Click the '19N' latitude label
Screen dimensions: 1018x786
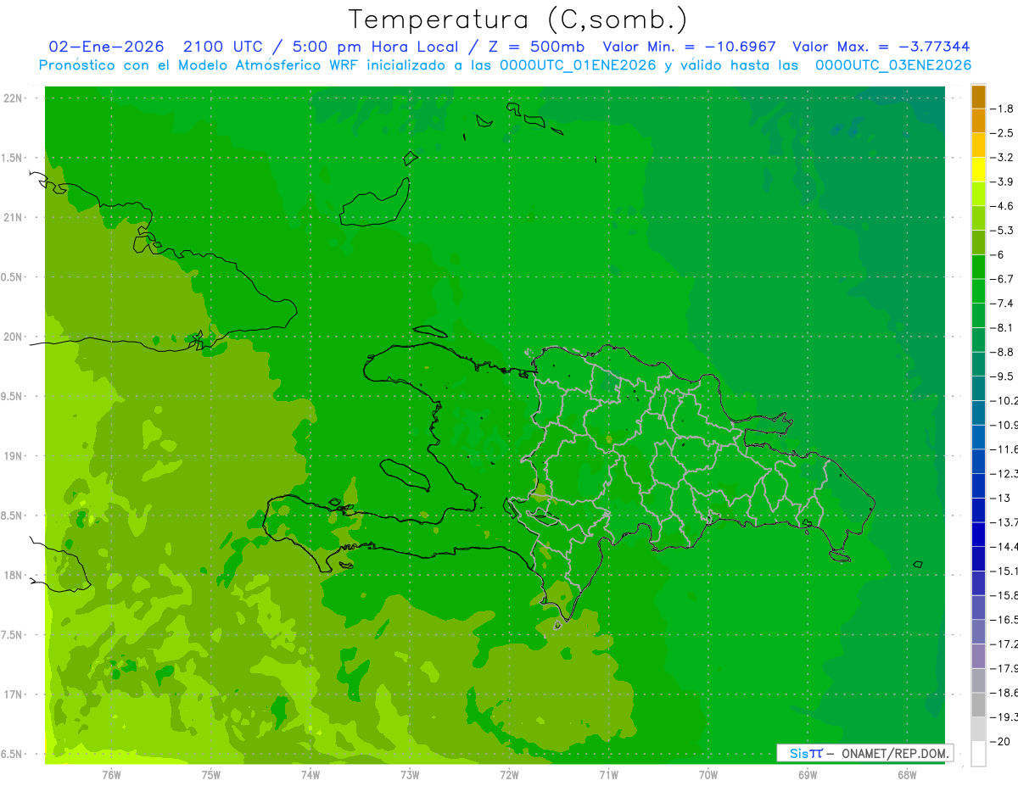click(x=14, y=456)
